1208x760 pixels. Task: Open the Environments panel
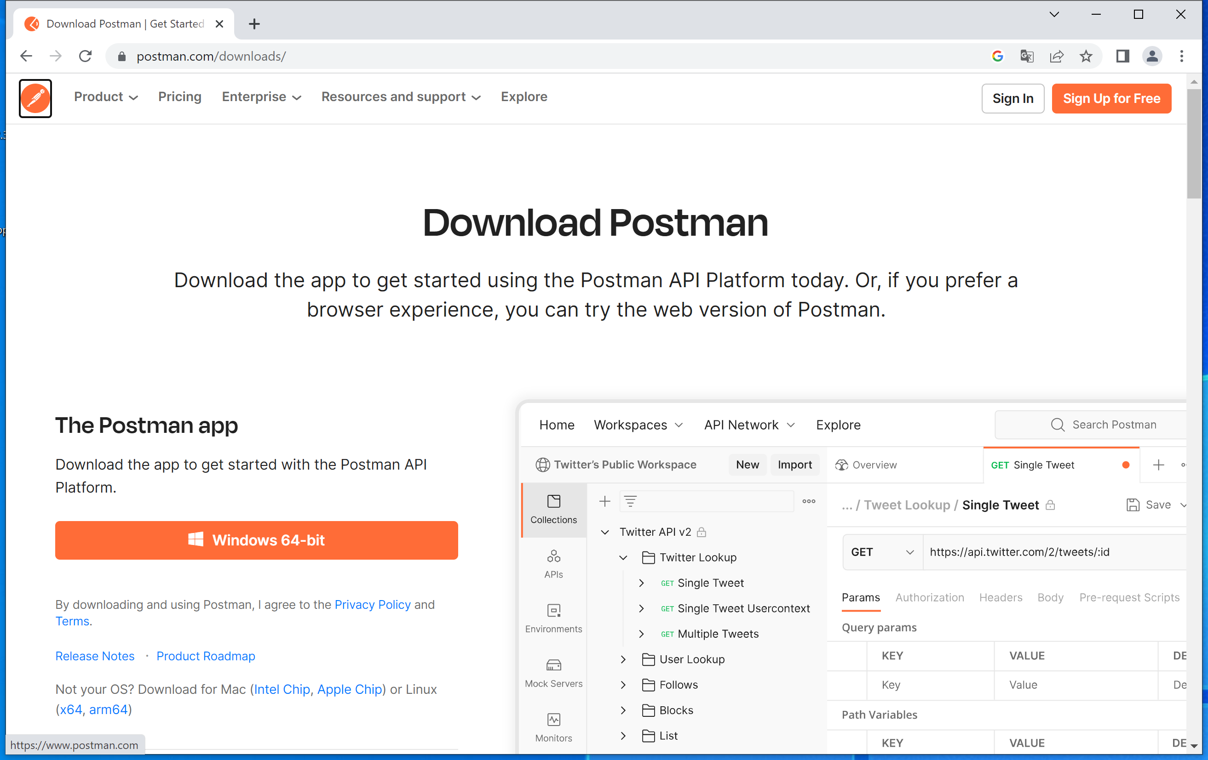[x=553, y=618]
